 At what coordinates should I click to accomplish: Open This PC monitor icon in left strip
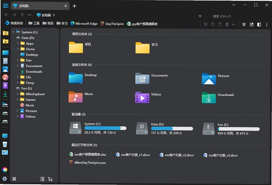(5, 136)
